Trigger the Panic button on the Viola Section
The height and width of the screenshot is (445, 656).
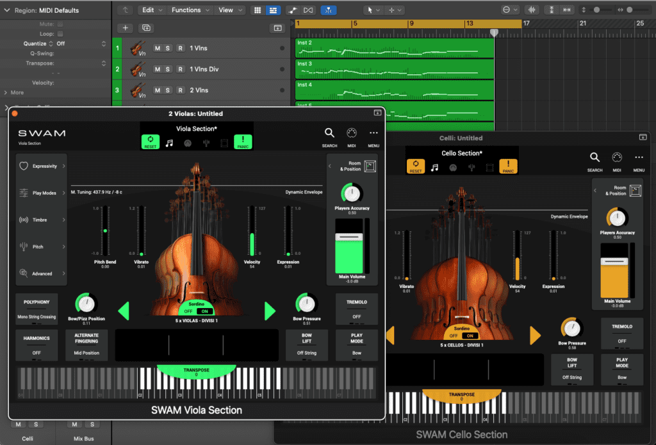click(x=242, y=141)
